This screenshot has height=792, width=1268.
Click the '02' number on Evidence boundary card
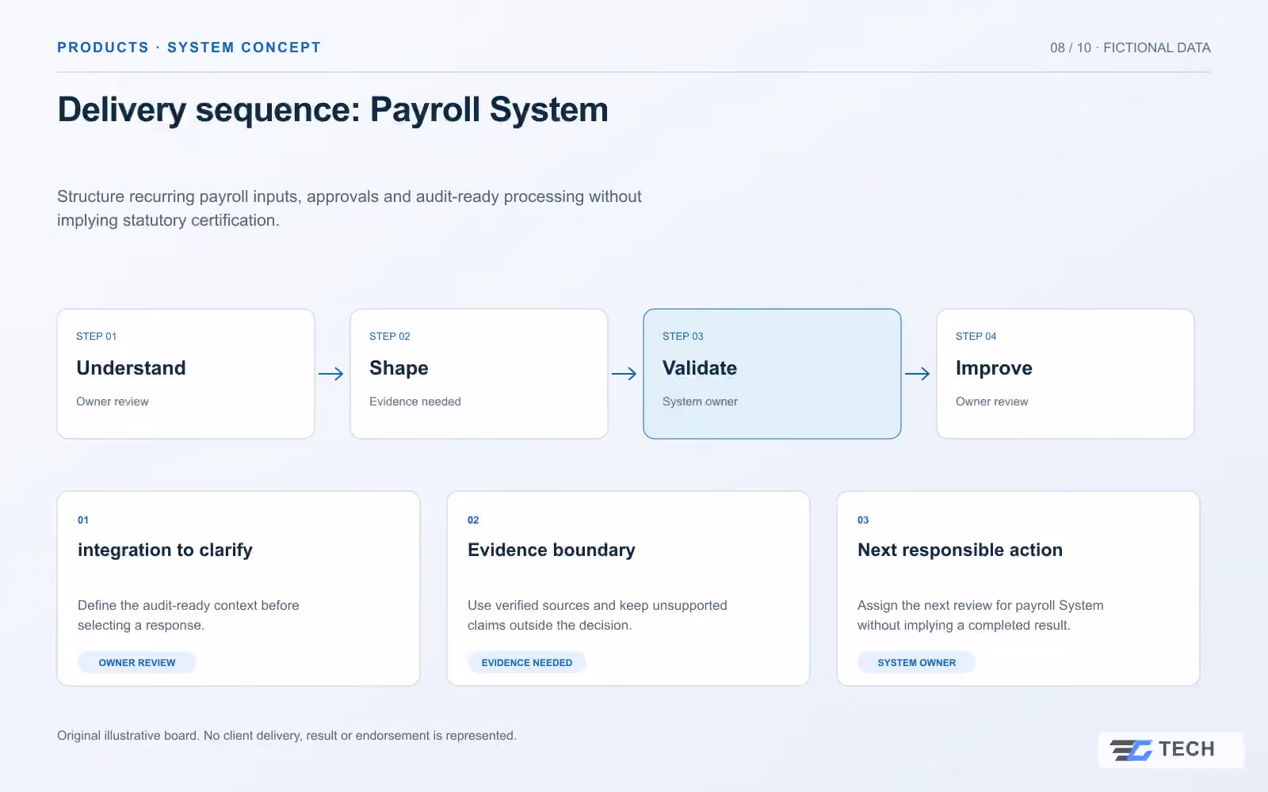[473, 520]
